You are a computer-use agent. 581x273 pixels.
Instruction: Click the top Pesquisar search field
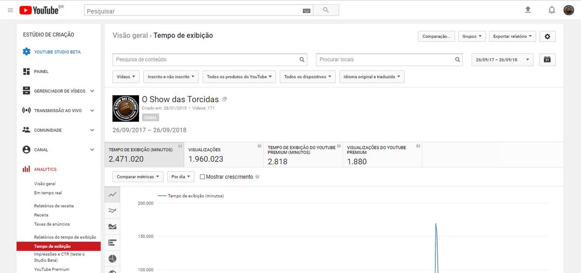click(199, 10)
